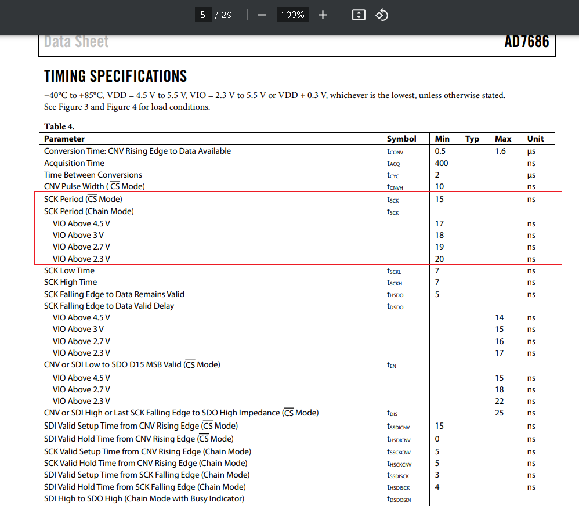Click the AD7686 title in the header
This screenshot has width=579, height=506.
click(527, 41)
